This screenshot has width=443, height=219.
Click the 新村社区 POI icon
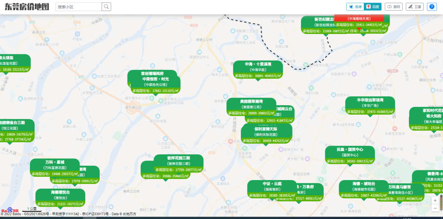coord(217,122)
